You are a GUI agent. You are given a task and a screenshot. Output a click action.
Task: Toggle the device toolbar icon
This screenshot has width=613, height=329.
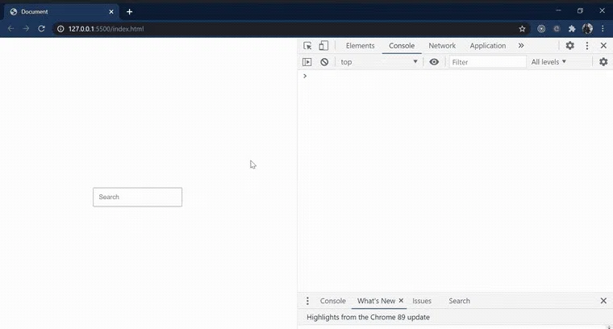pyautogui.click(x=323, y=46)
